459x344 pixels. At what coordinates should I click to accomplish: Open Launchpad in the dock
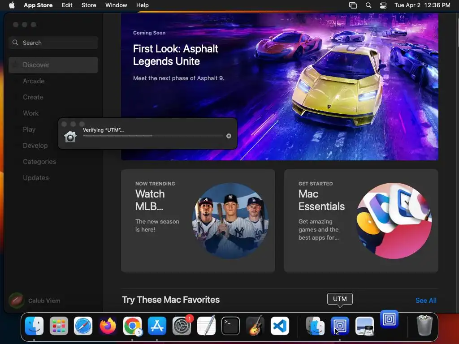coord(59,326)
